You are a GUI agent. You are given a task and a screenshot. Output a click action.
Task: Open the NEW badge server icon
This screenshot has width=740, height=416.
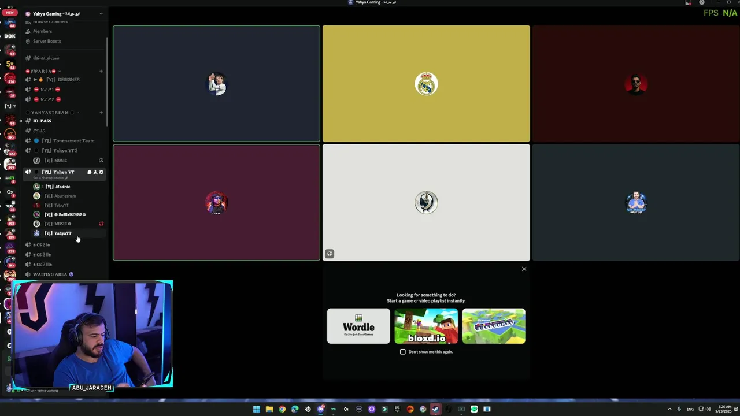pos(10,13)
